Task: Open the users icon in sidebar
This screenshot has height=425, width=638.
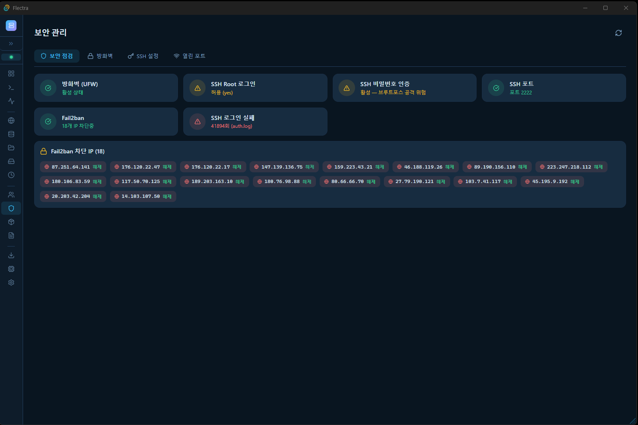Action: pyautogui.click(x=11, y=195)
